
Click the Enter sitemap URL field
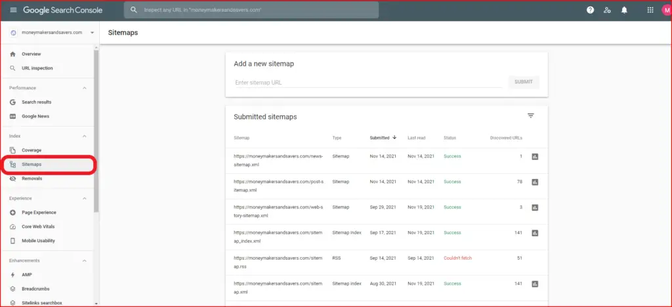368,83
